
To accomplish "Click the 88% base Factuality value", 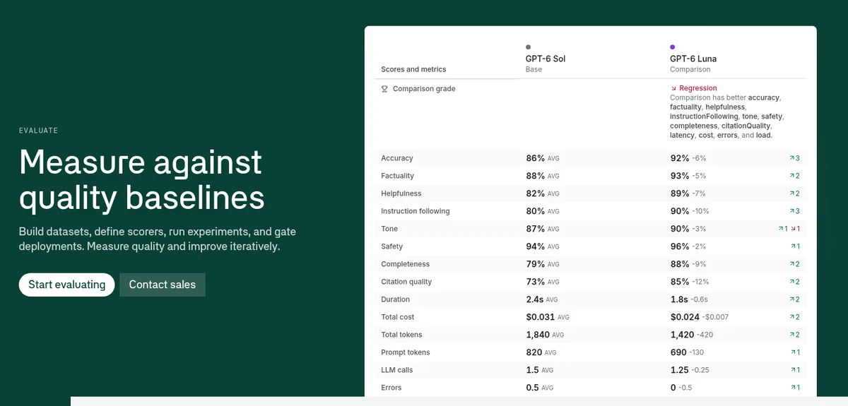I will click(536, 176).
